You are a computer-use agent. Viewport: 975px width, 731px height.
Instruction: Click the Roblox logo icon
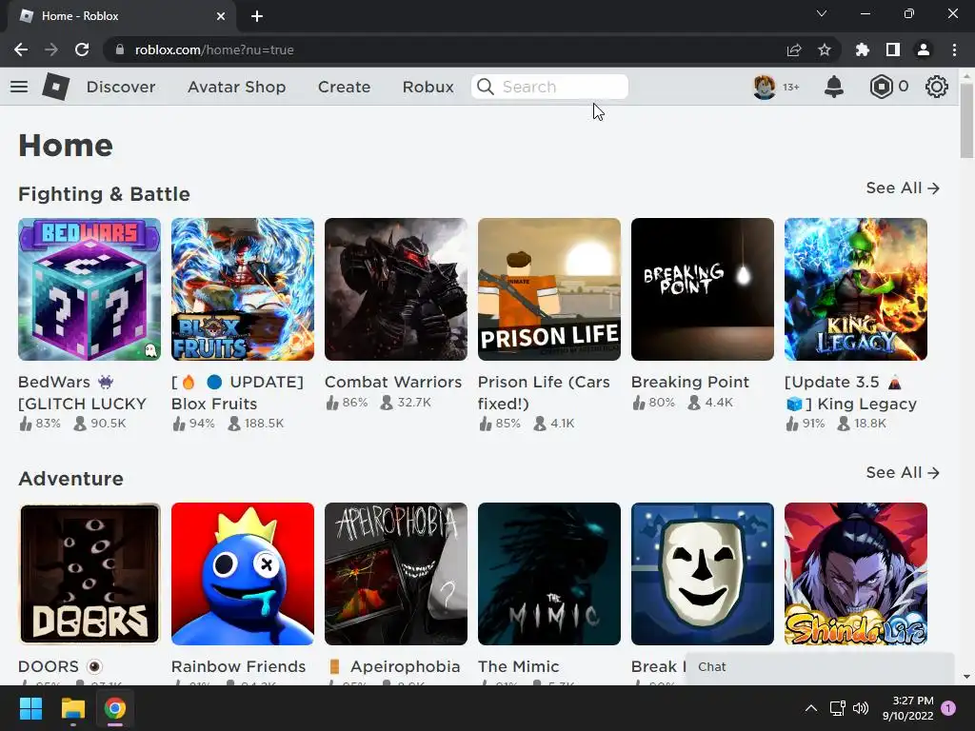pos(55,87)
